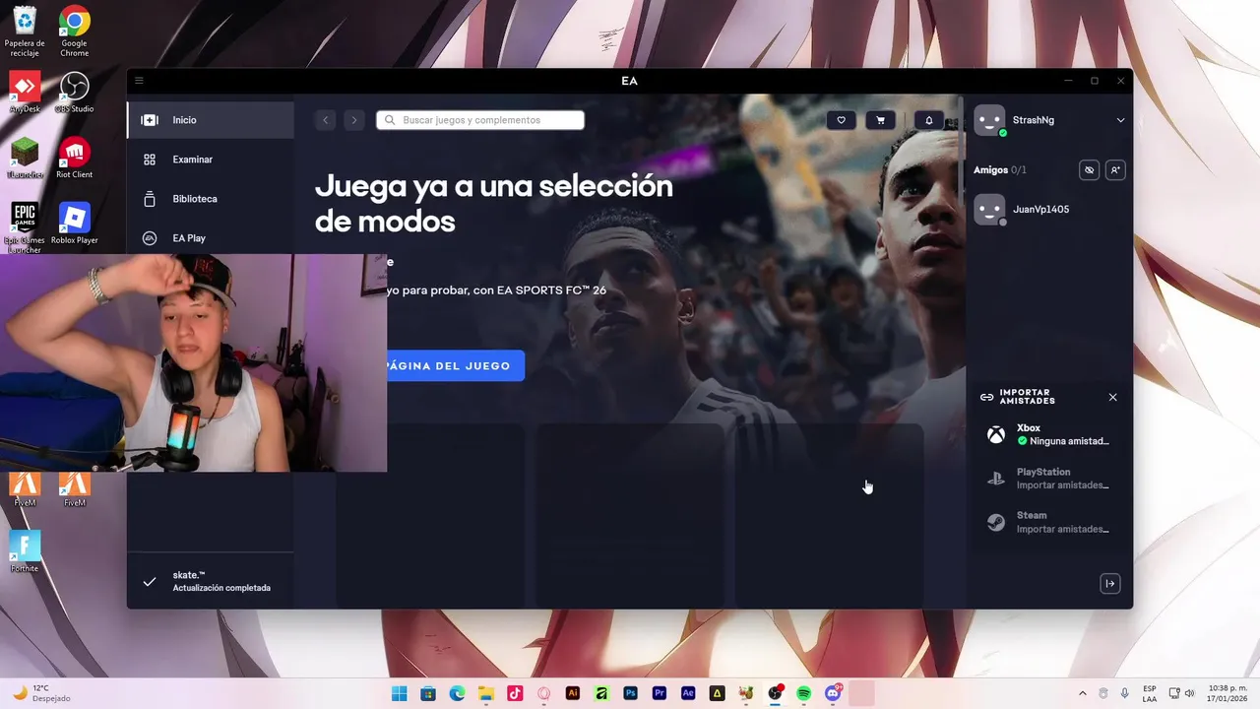This screenshot has width=1260, height=709.
Task: Expand the StrashNg account dropdown
Action: coord(1120,120)
